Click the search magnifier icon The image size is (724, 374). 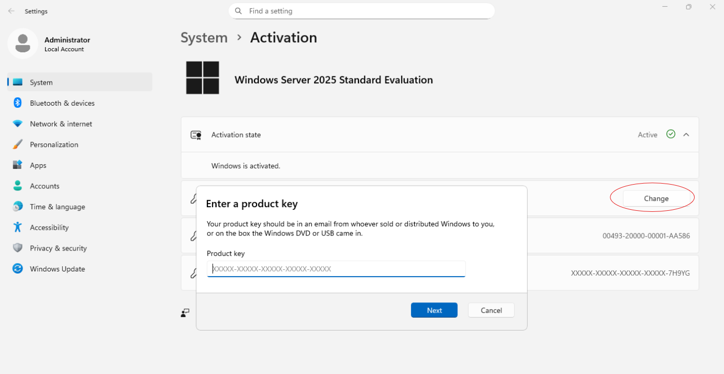click(238, 11)
